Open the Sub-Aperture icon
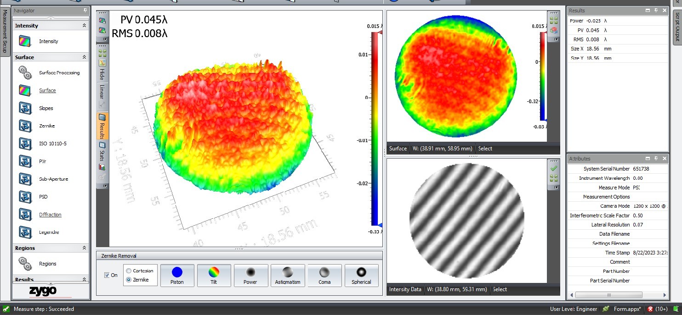682x315 pixels. (25, 179)
